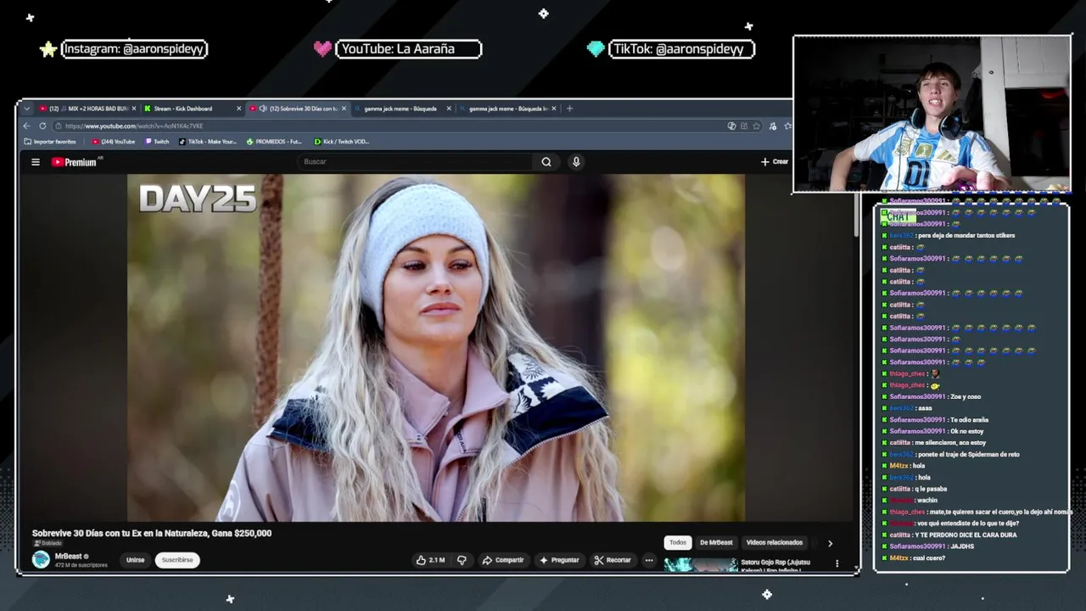The height and width of the screenshot is (611, 1086).
Task: Click chat message 'me silenciaron, aca estoy'
Action: point(951,442)
